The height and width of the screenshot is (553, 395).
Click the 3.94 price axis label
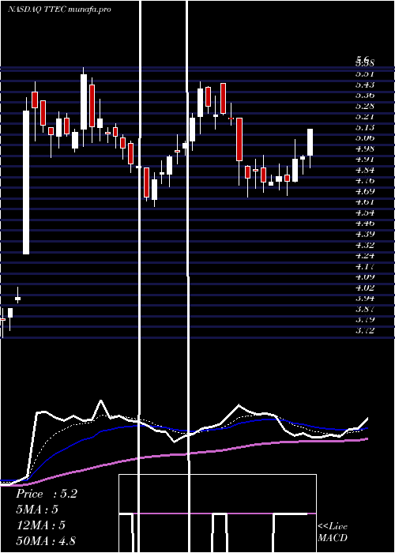point(365,299)
